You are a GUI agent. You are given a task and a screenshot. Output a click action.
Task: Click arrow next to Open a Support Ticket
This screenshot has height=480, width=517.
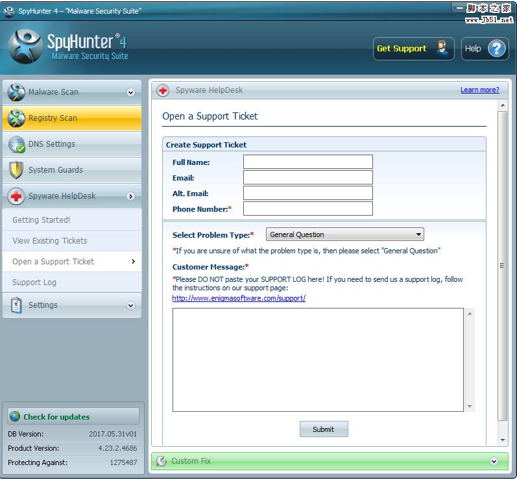pyautogui.click(x=133, y=262)
